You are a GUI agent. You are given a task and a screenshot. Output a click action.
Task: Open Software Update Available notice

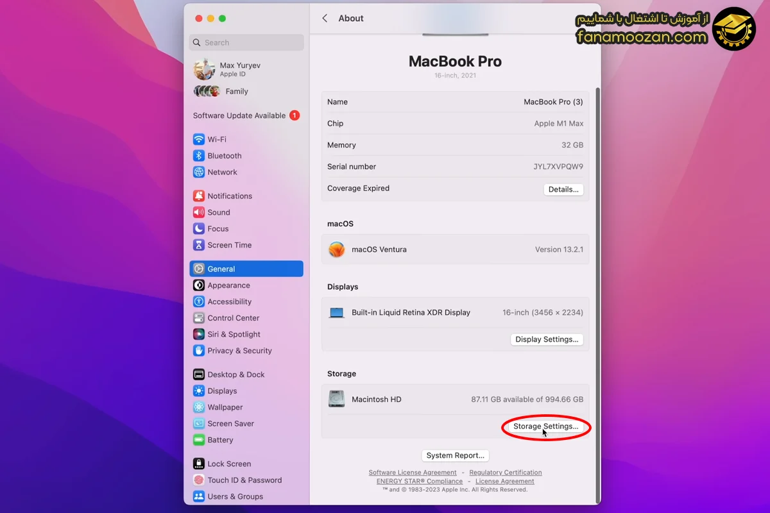click(246, 115)
